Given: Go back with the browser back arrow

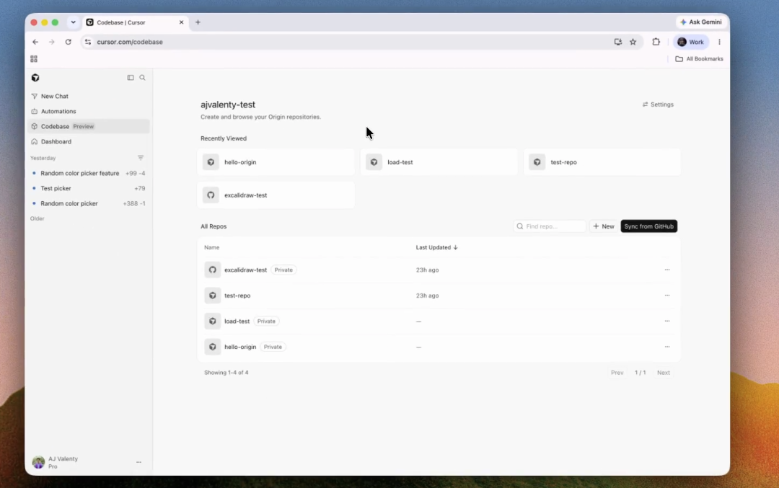Looking at the screenshot, I should click(x=35, y=43).
